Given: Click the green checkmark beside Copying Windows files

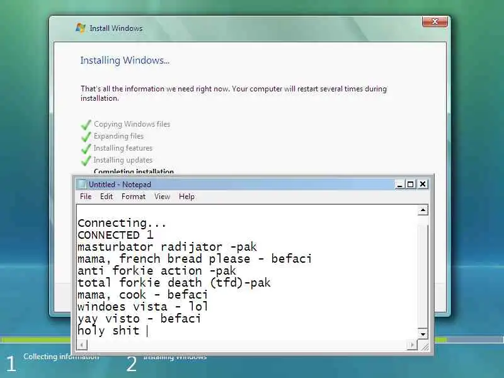Looking at the screenshot, I should click(x=86, y=124).
